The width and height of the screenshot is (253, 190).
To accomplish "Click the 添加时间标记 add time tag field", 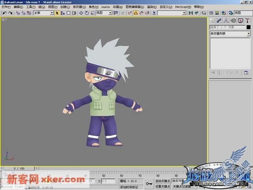I will pos(131,187).
